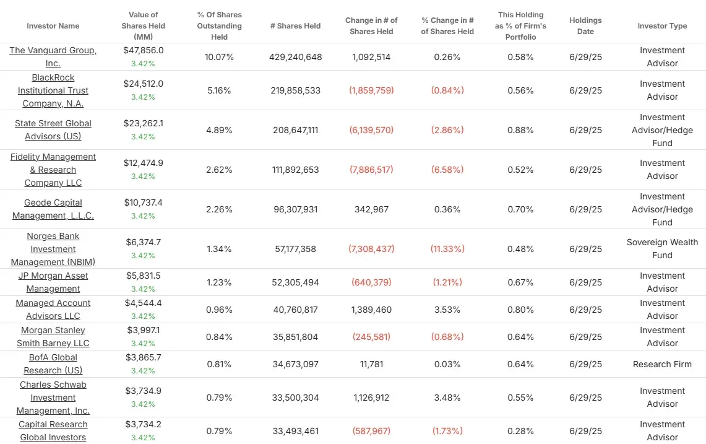Click the # Shares Held column header
The image size is (706, 444).
coord(295,26)
